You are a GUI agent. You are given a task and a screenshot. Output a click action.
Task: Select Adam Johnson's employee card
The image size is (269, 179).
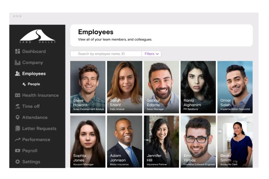125,142
